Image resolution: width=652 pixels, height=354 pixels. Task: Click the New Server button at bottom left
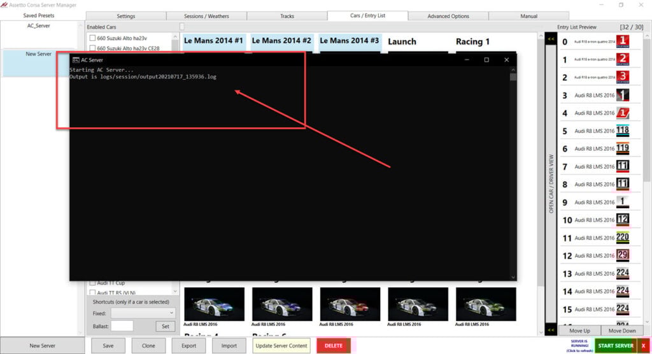[43, 346]
